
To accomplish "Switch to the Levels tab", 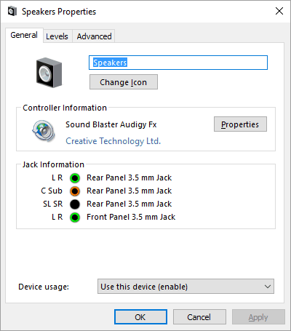I will pyautogui.click(x=57, y=36).
